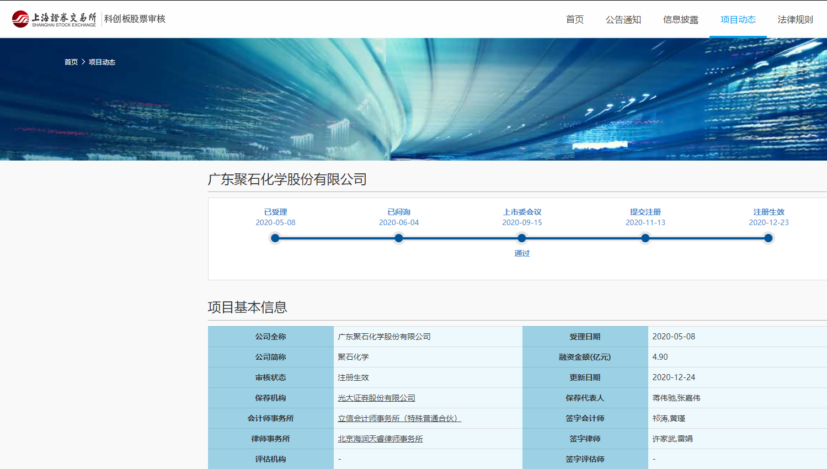Click the 签字律师 header cell
Viewport: 827px width, 469px height.
click(585, 439)
